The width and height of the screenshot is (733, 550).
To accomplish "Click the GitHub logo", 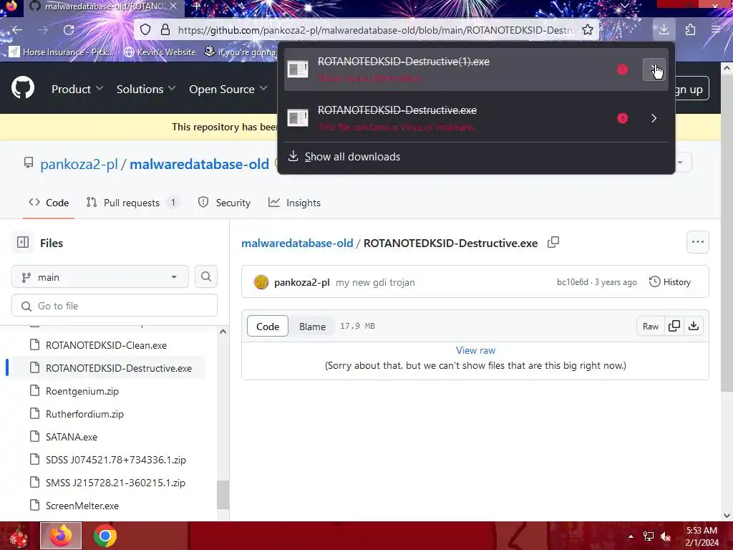I will (23, 87).
